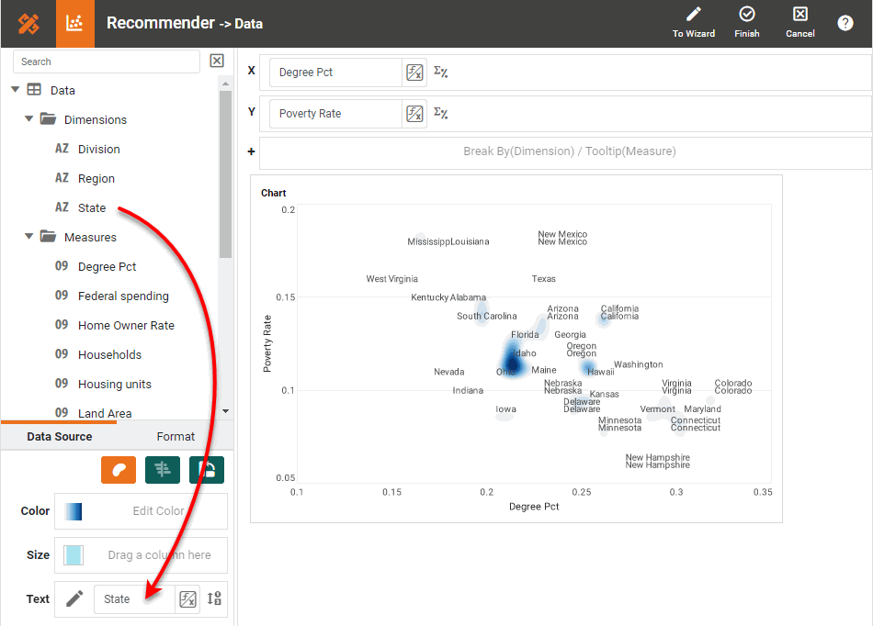
Task: Switch to the Format tab
Action: 176,437
